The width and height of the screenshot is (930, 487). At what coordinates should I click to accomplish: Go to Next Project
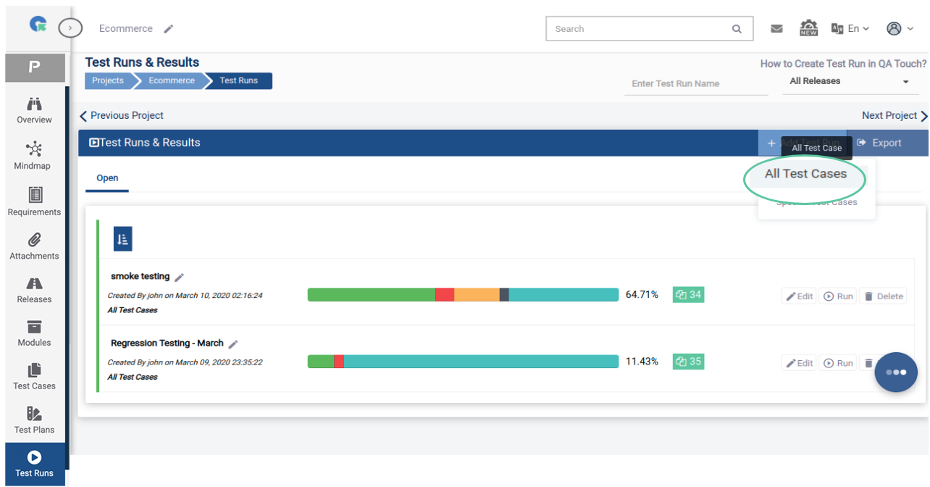(x=895, y=115)
